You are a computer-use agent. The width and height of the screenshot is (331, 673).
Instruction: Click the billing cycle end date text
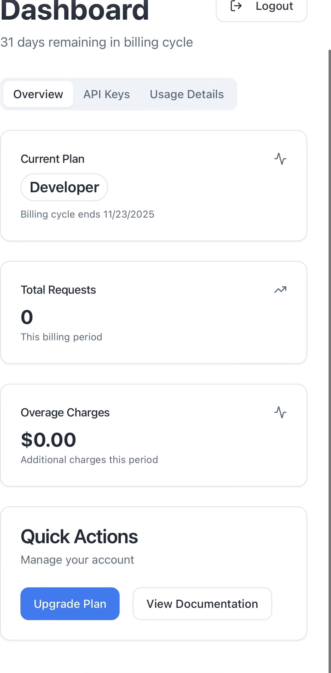point(87,214)
